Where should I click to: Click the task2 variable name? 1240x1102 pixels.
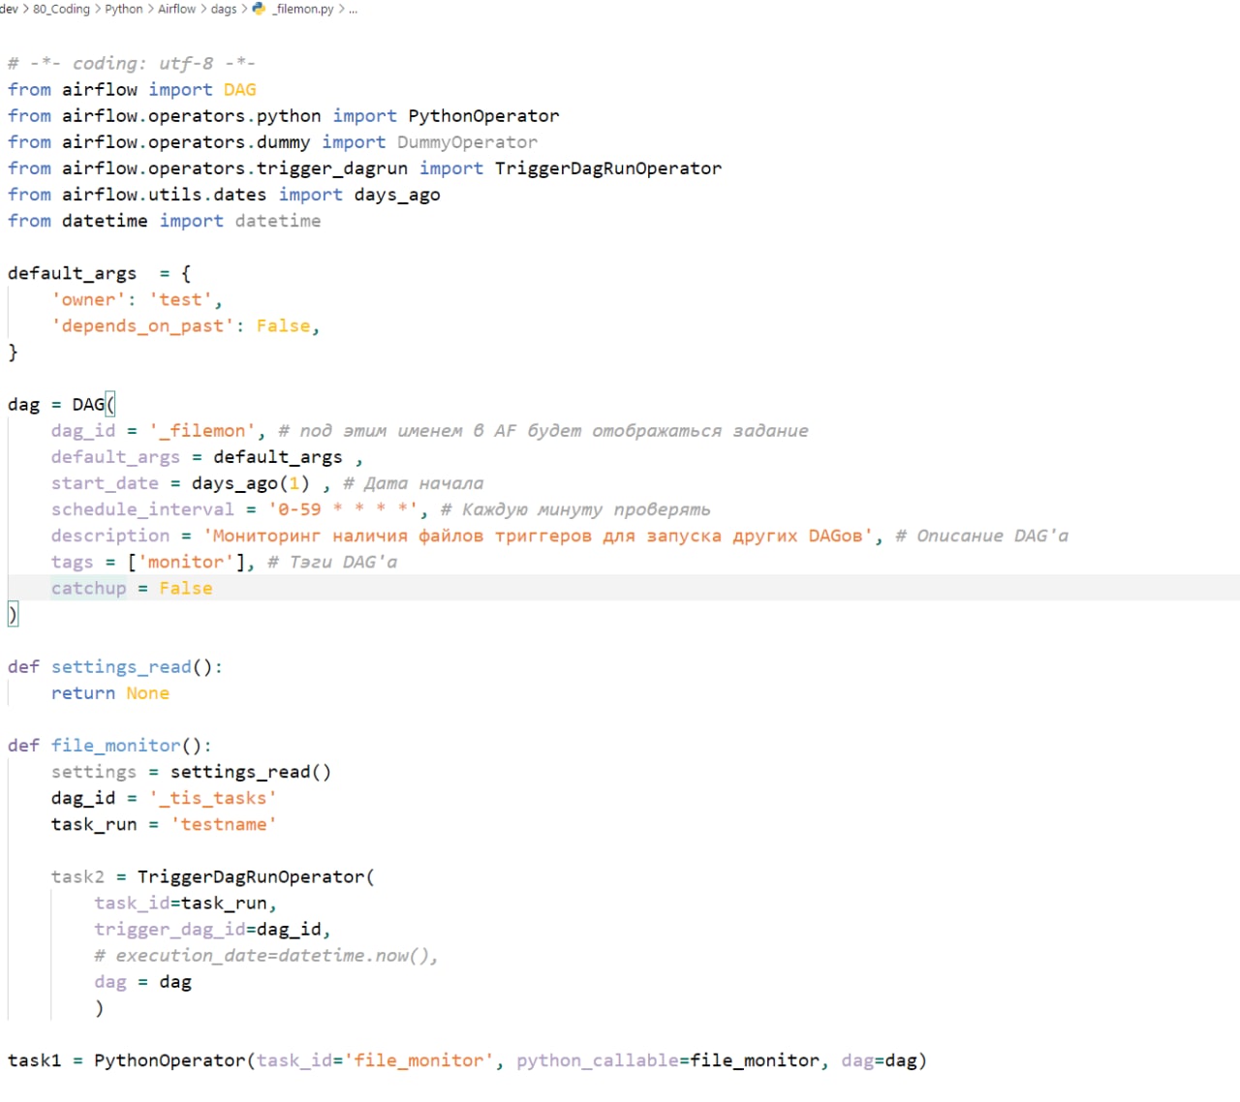pyautogui.click(x=77, y=875)
